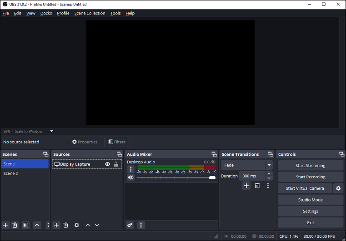This screenshot has height=241, width=346.
Task: Open the Edit menu
Action: [18, 13]
